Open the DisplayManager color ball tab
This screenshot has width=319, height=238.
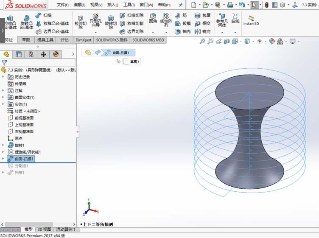tap(56, 54)
